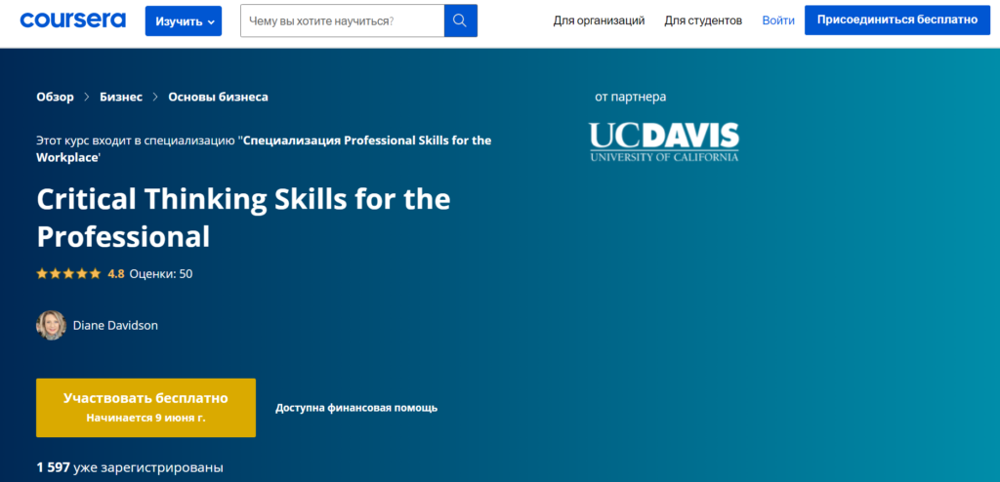Screen dimensions: 1000x482
Task: Go to the Обзор breadcrumb
Action: click(55, 97)
